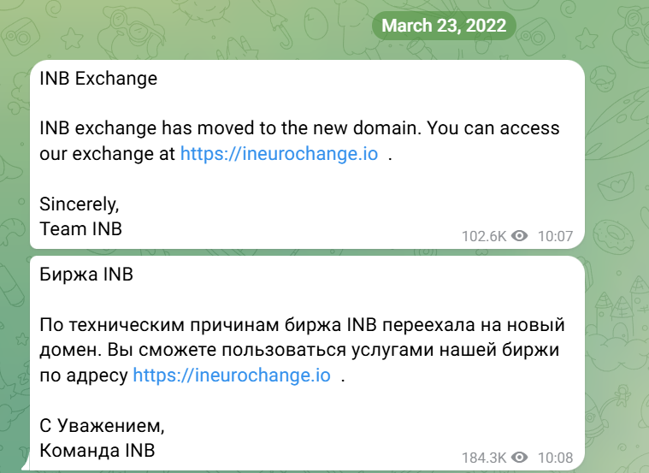Click the "Биржа INB" message heading
The image size is (649, 473).
tap(86, 275)
